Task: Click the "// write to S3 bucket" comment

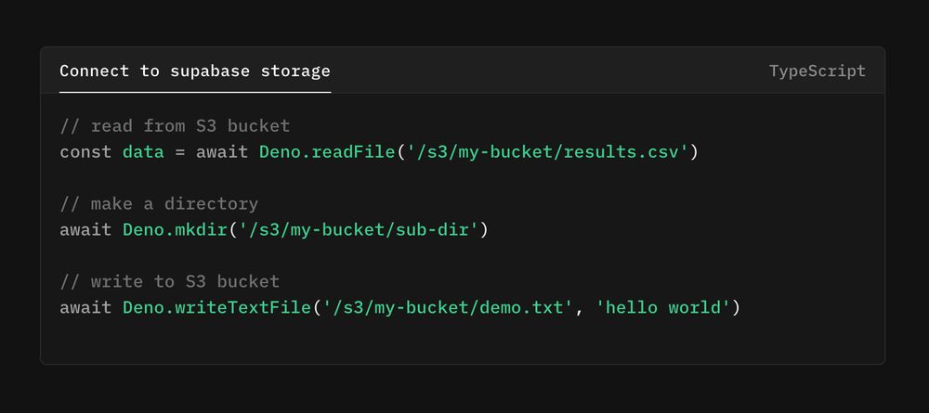Action: pyautogui.click(x=169, y=281)
